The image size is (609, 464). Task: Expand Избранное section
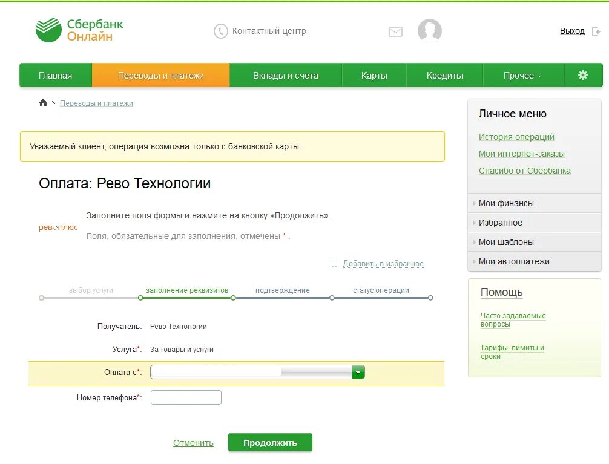[535, 223]
